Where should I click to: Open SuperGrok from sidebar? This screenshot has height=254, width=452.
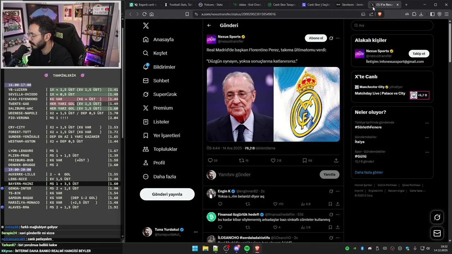click(x=160, y=94)
